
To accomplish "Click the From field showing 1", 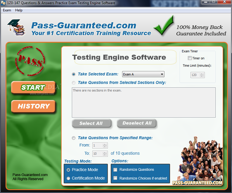I will point(98,145).
